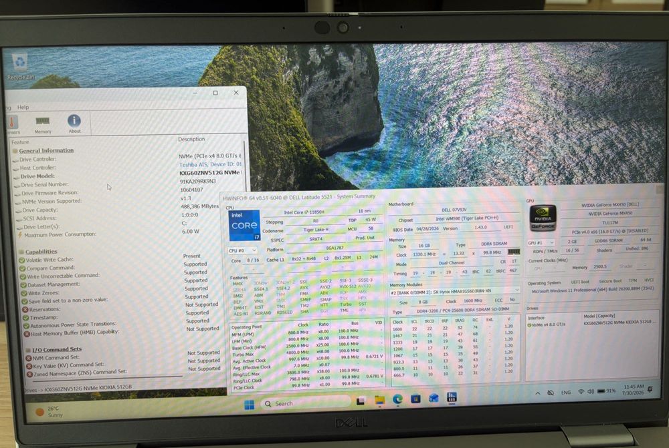This screenshot has height=448, width=669.
Task: Select the Zoned Namespace (ZNS) Command Set row
Action: point(124,373)
